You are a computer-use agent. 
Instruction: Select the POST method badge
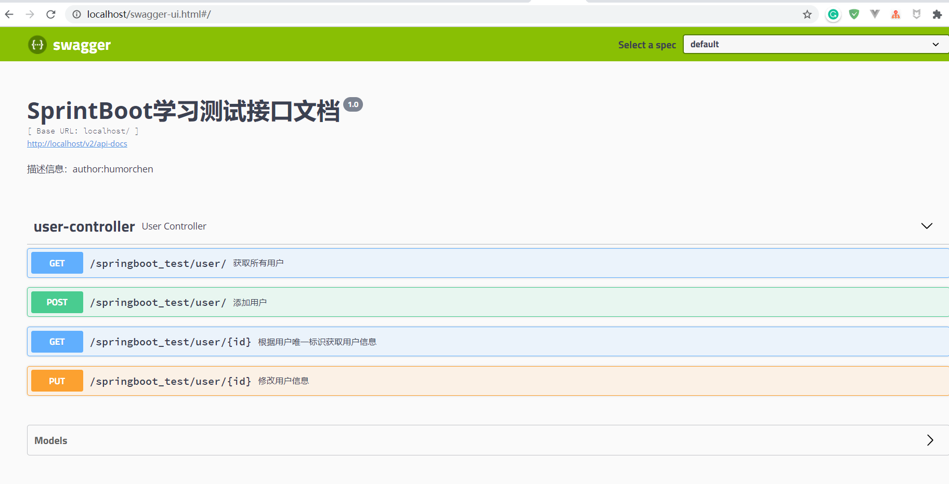point(57,302)
